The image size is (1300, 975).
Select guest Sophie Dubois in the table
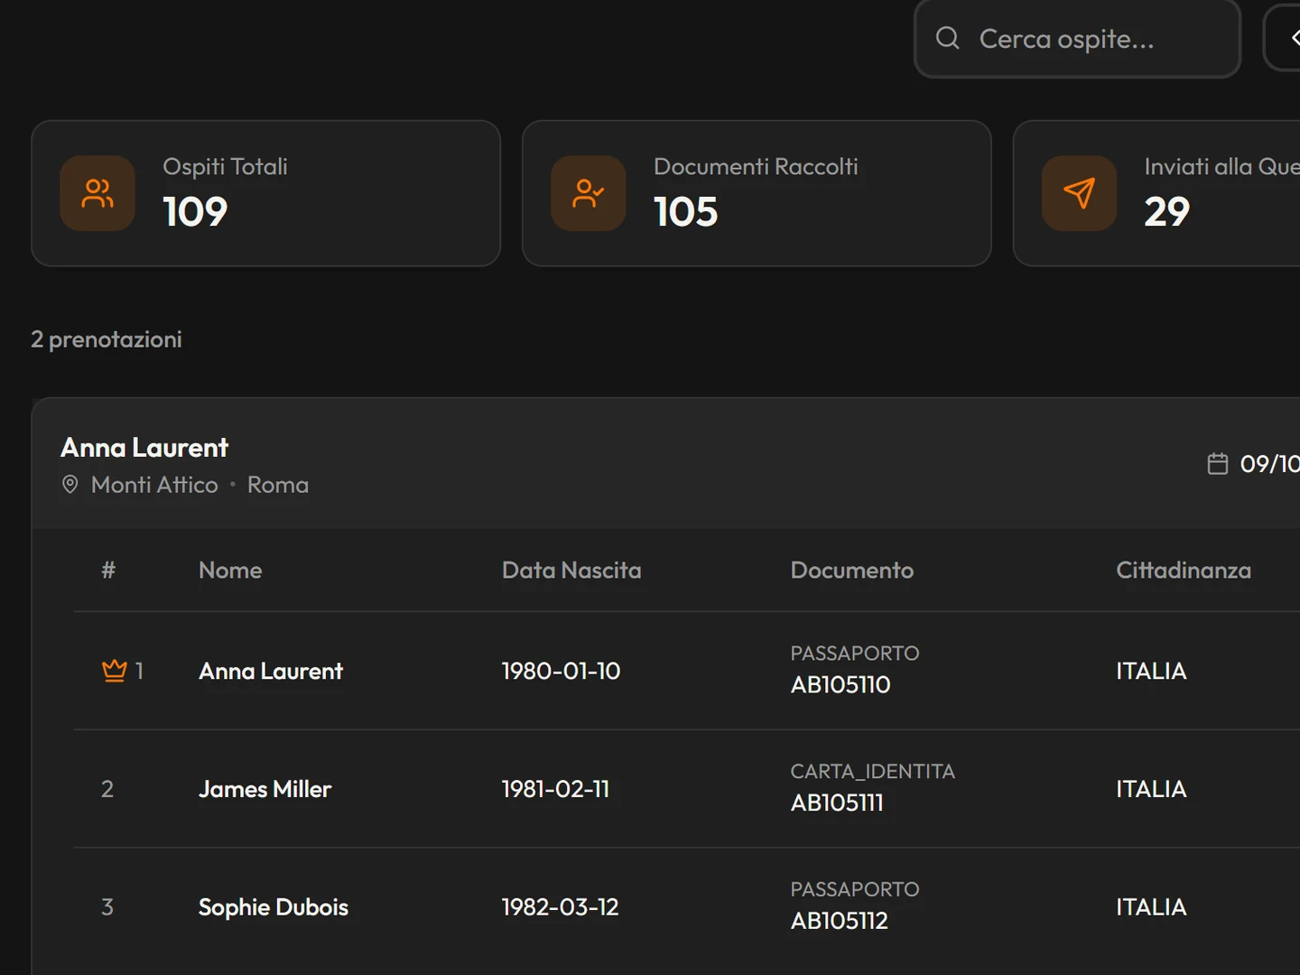click(x=274, y=907)
